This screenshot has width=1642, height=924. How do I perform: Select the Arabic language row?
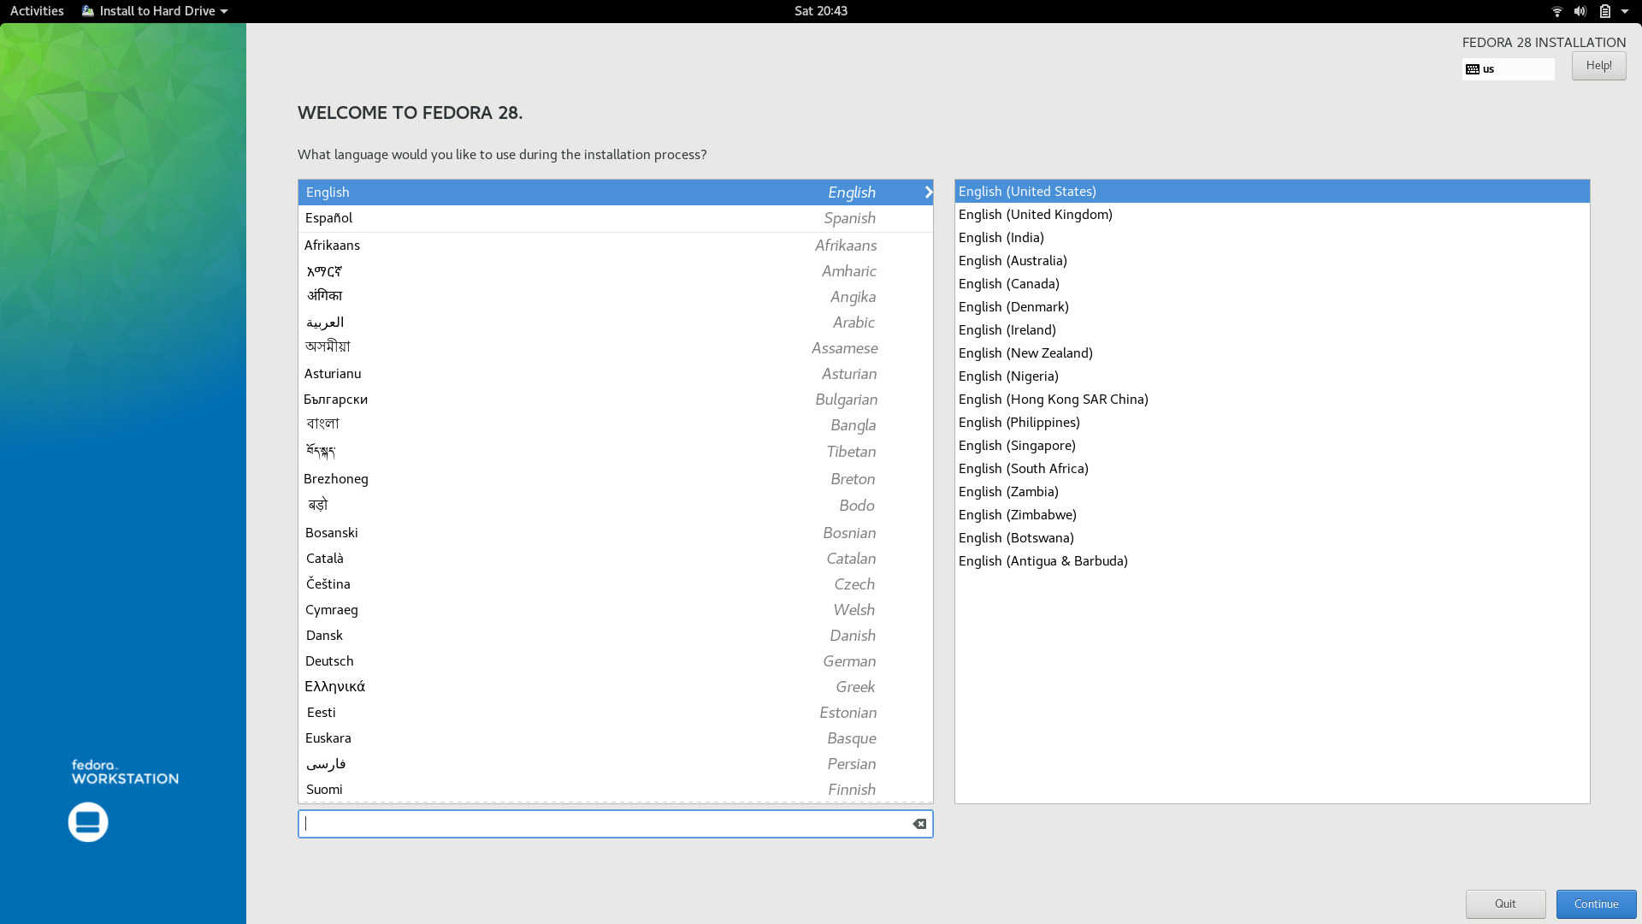[615, 323]
